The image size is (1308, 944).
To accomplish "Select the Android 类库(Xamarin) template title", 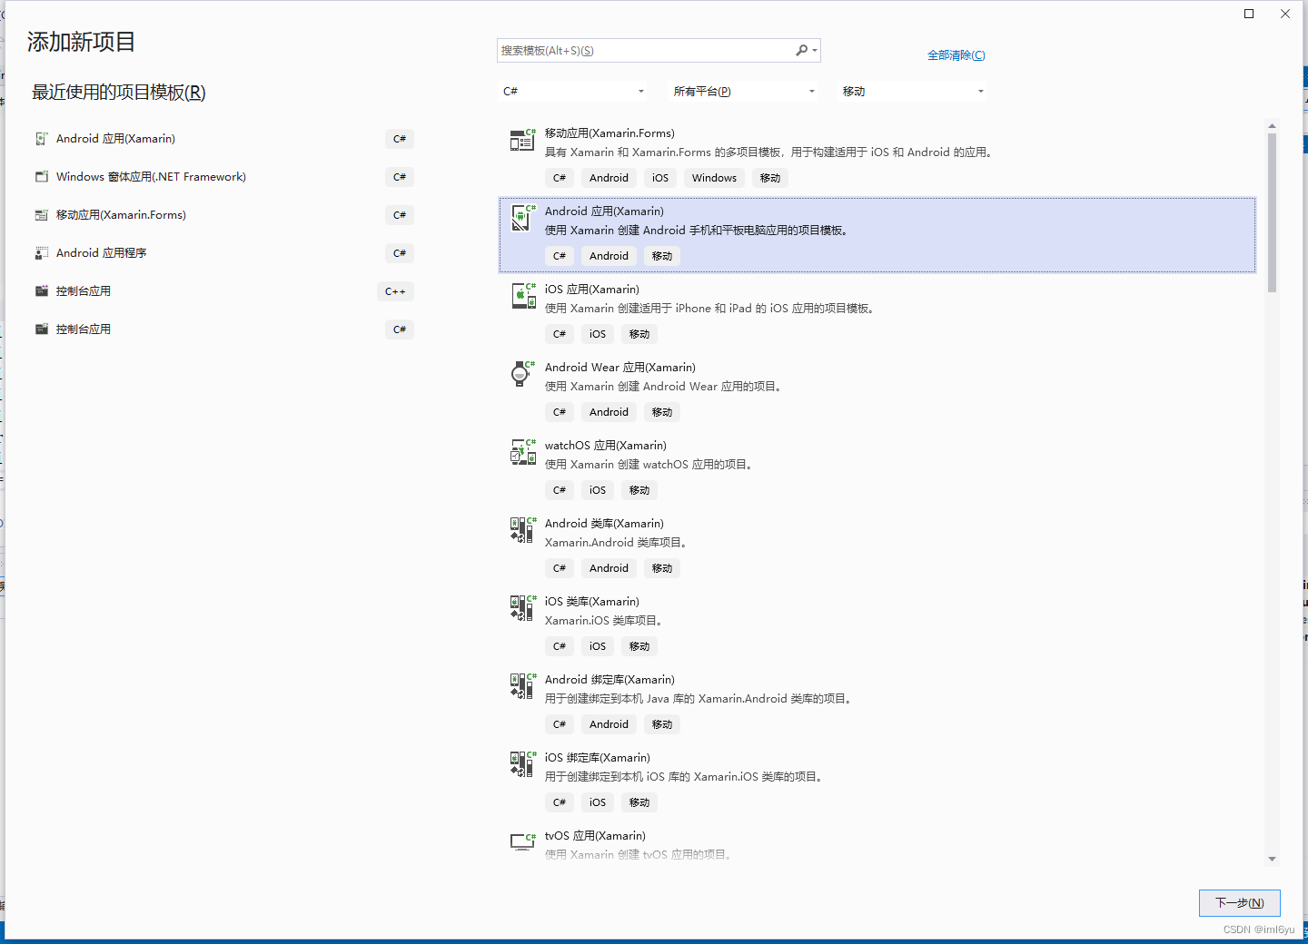I will coord(604,524).
